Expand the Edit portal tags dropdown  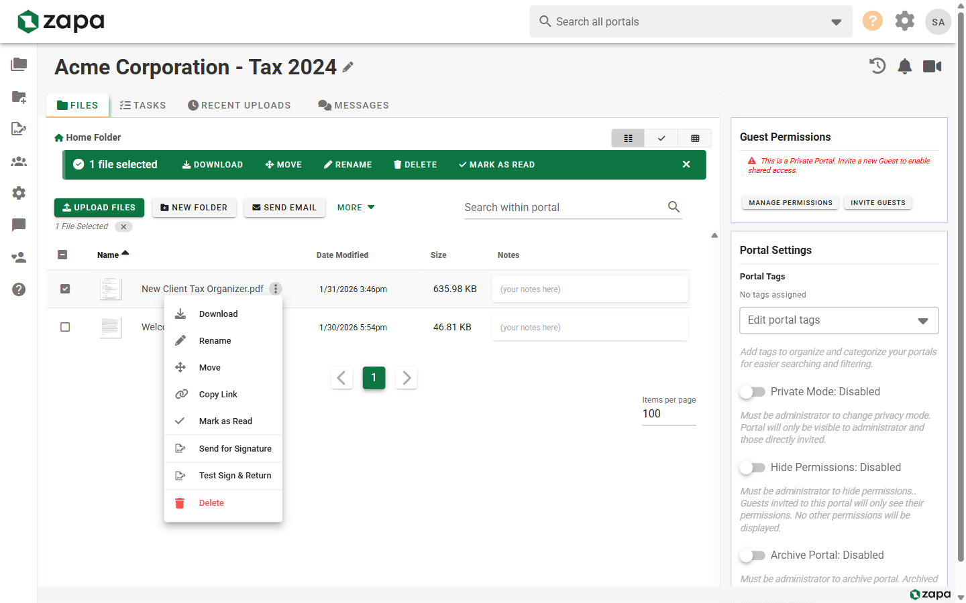[x=839, y=320]
